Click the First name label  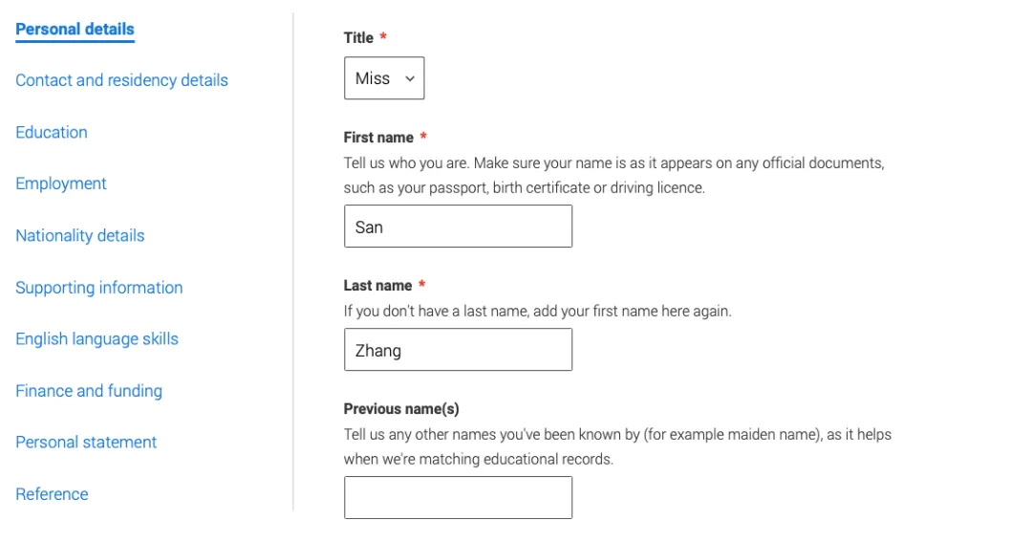click(x=378, y=138)
